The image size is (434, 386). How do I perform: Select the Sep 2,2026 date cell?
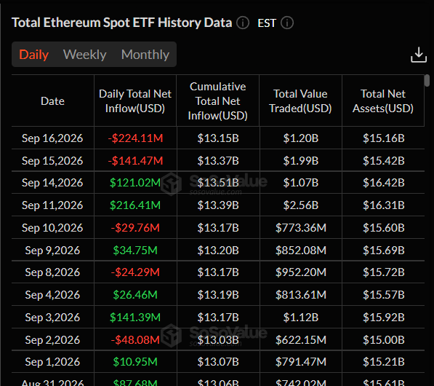point(52,339)
